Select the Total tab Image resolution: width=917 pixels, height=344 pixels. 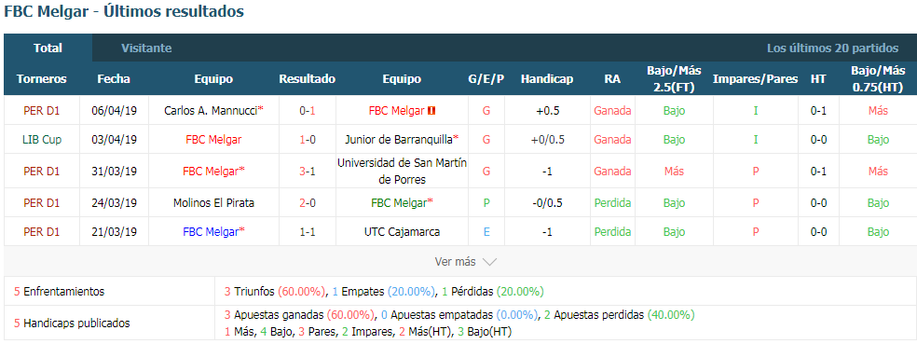pos(48,48)
